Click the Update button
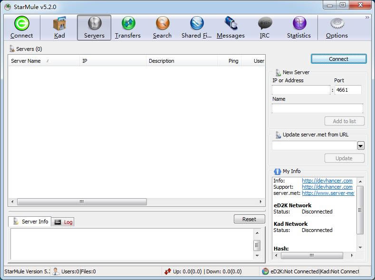375x280 pixels. (x=345, y=158)
